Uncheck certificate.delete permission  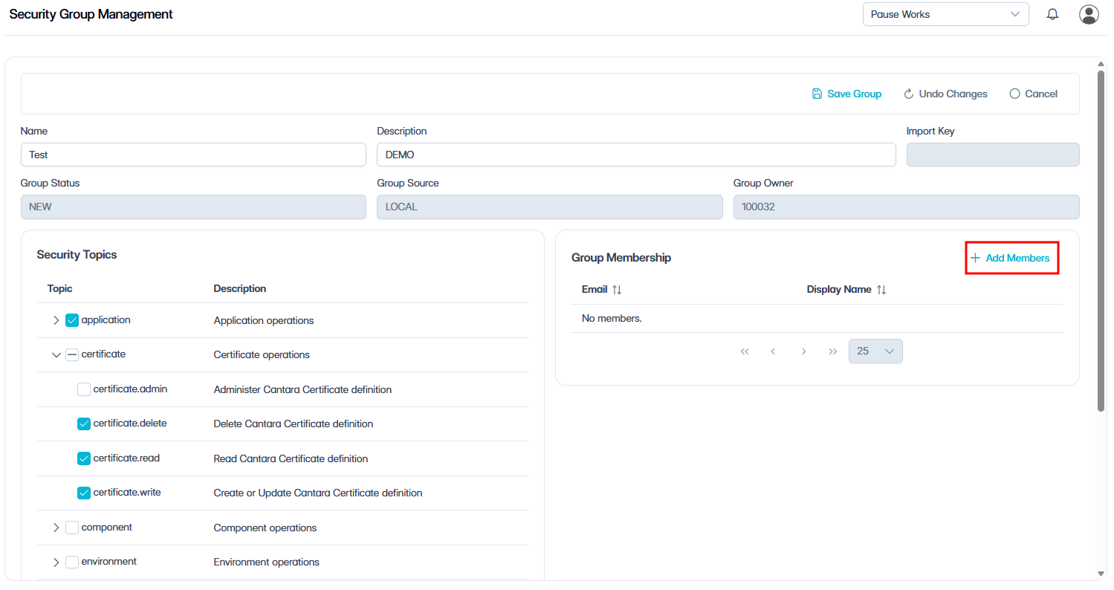coord(84,424)
